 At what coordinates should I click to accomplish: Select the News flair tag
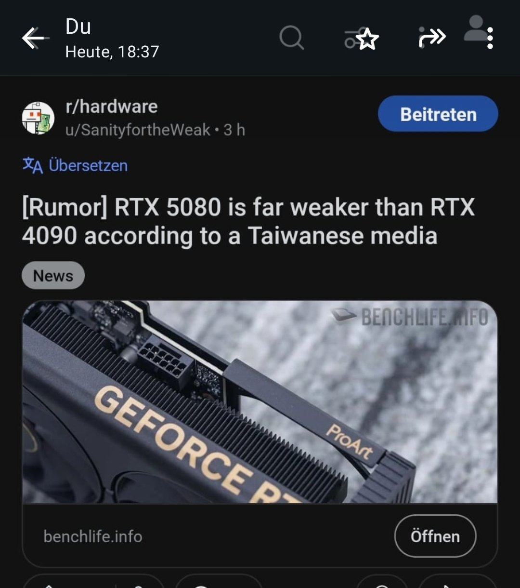(53, 276)
